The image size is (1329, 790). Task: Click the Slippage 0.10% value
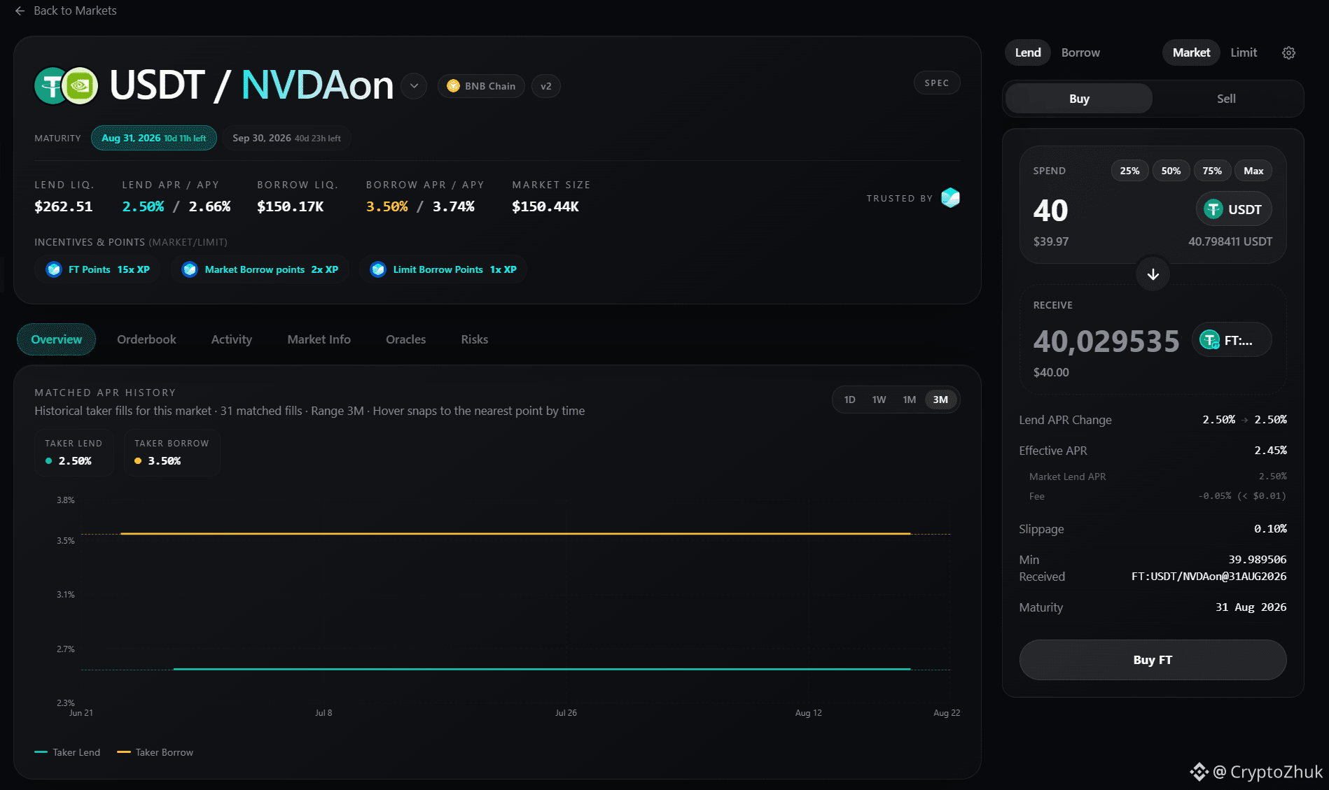click(1270, 529)
